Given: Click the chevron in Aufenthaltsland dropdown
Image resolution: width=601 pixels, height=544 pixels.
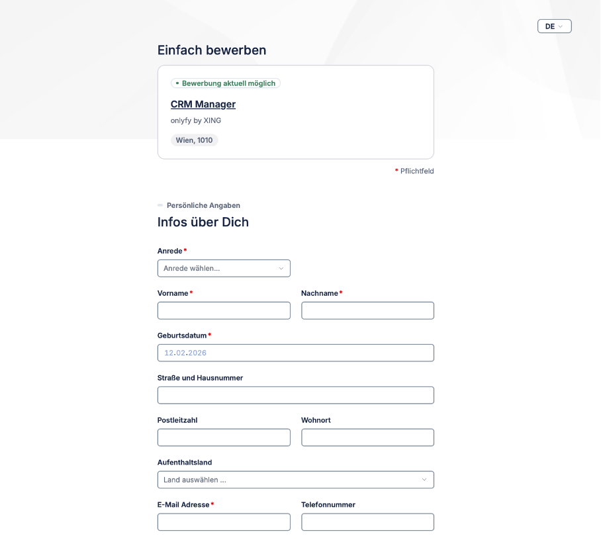Looking at the screenshot, I should pyautogui.click(x=424, y=480).
